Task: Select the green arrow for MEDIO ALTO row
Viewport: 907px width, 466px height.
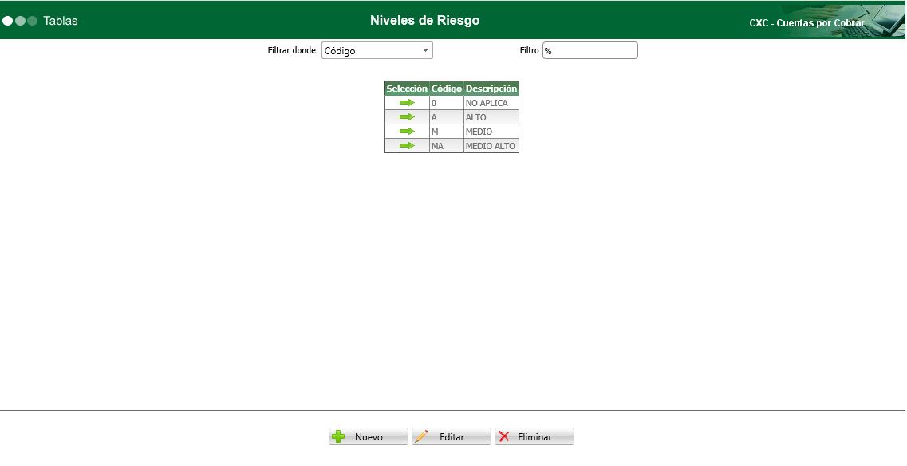Action: click(x=407, y=145)
